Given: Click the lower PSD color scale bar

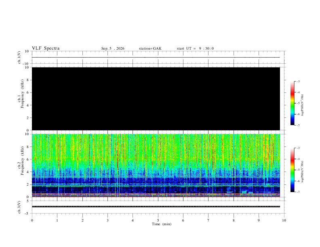Looking at the screenshot, I should point(293,170).
